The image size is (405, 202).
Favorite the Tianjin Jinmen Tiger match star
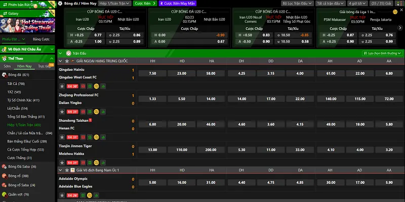click(62, 163)
